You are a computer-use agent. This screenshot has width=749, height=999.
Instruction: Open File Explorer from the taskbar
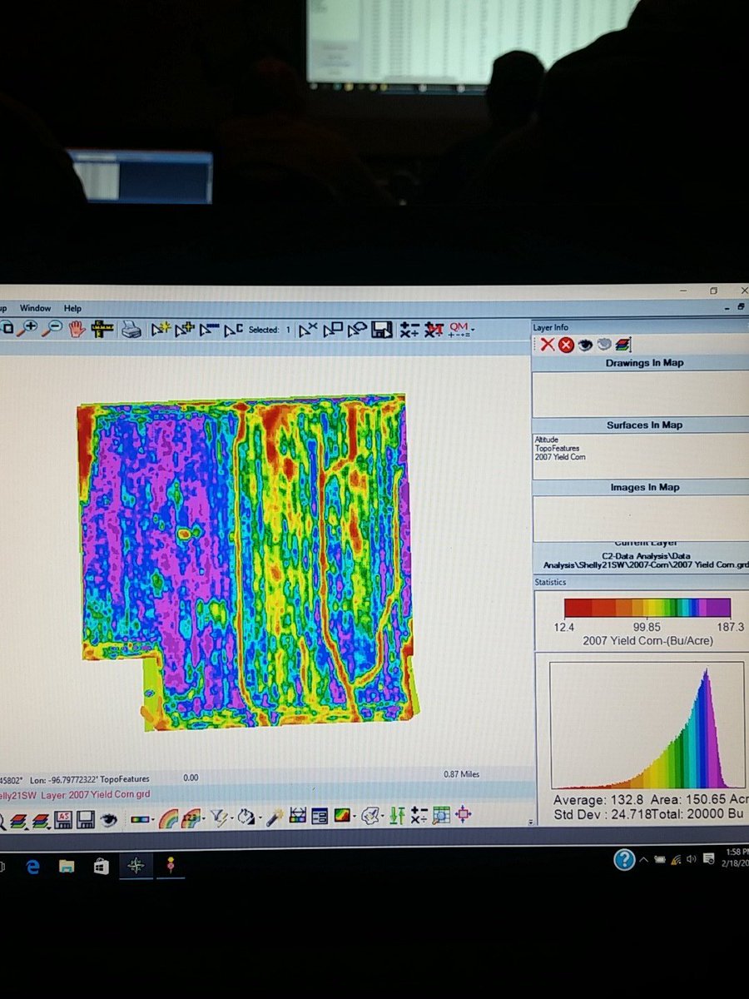[x=67, y=867]
